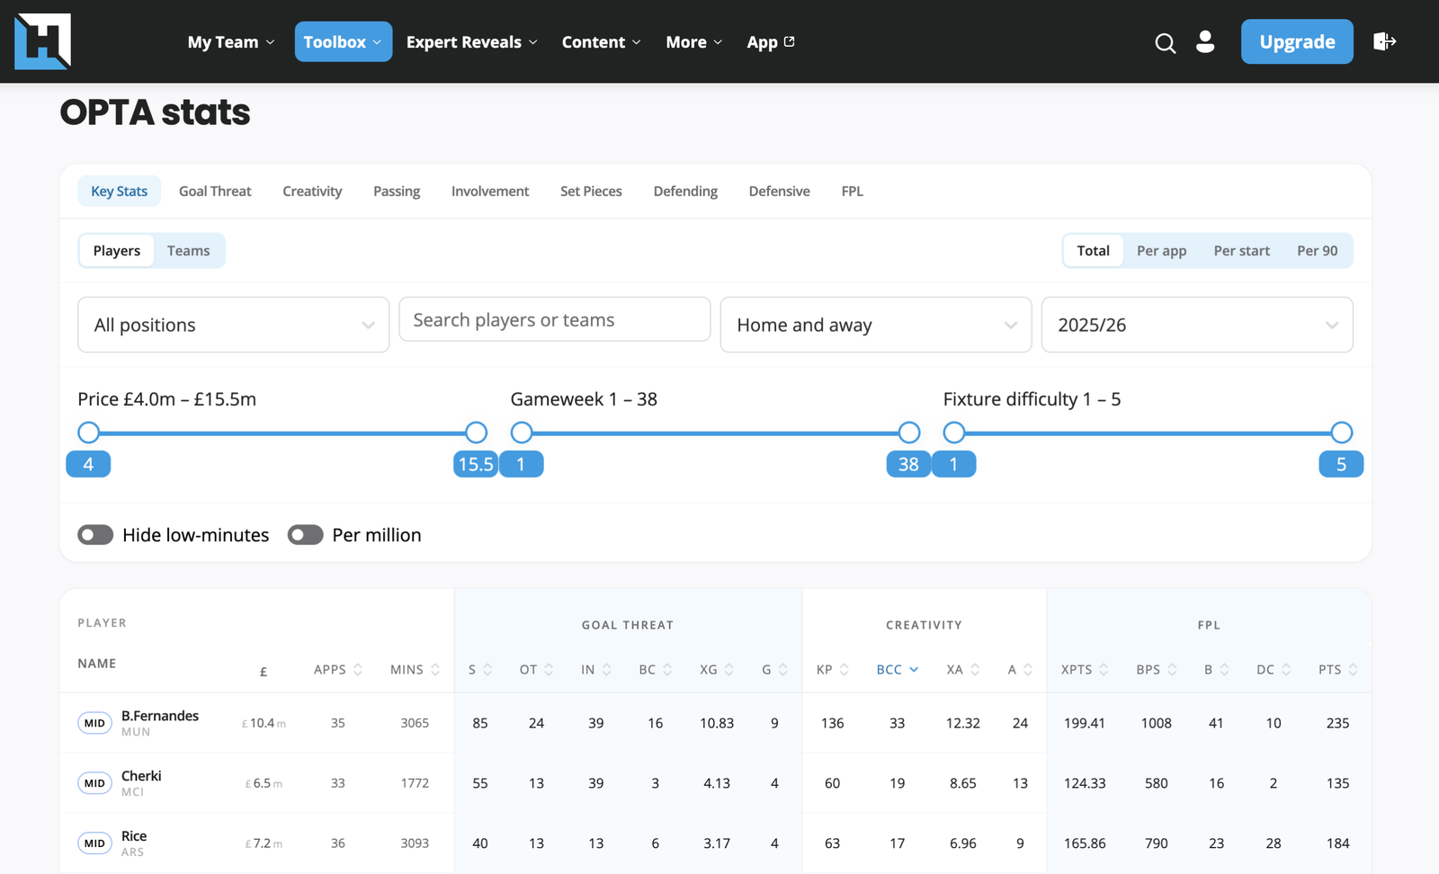The image size is (1439, 874).
Task: Open Cherki player name
Action: (141, 776)
